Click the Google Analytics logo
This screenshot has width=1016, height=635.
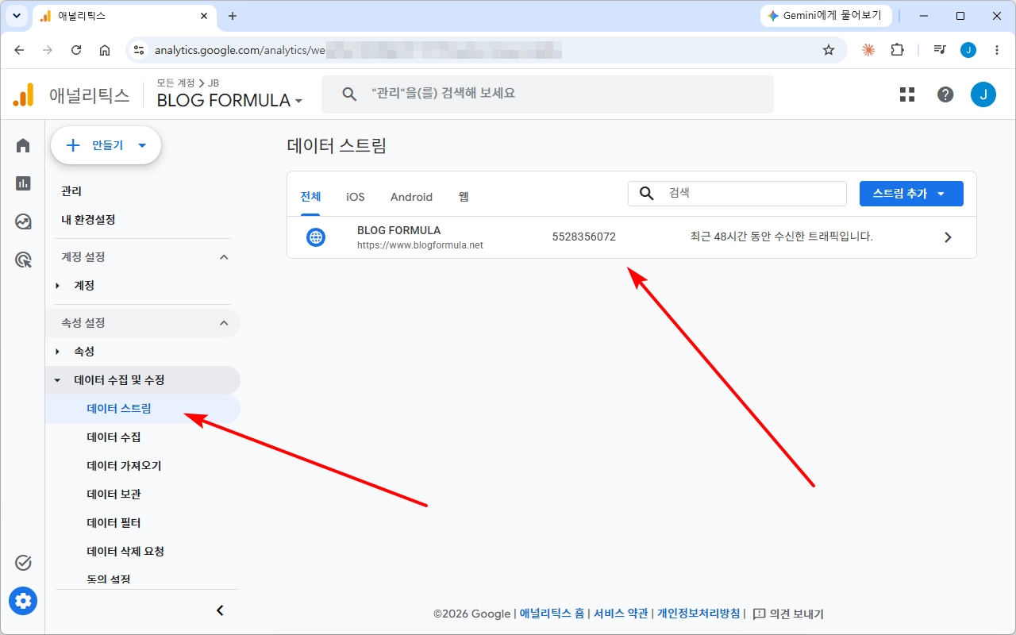point(24,95)
